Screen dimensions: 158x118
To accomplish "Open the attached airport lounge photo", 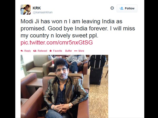I will click(65, 86).
